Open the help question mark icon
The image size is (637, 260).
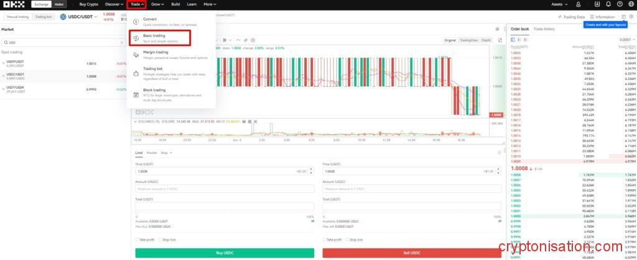click(619, 4)
